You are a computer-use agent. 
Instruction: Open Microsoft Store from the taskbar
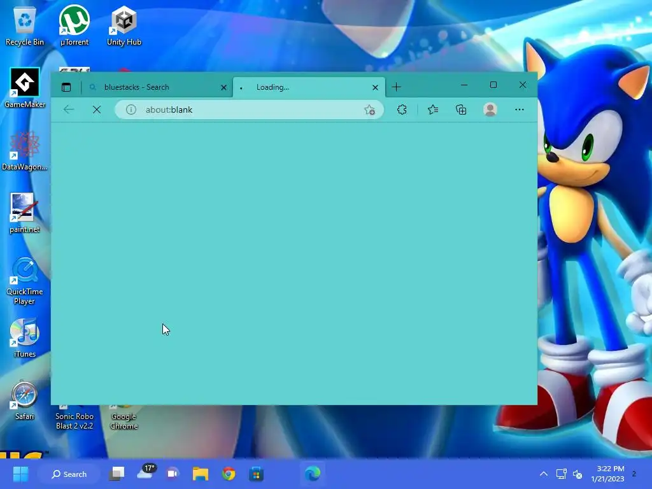point(256,474)
